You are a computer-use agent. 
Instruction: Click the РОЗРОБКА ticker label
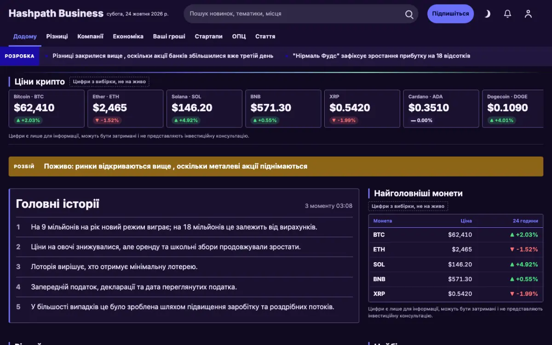point(19,56)
